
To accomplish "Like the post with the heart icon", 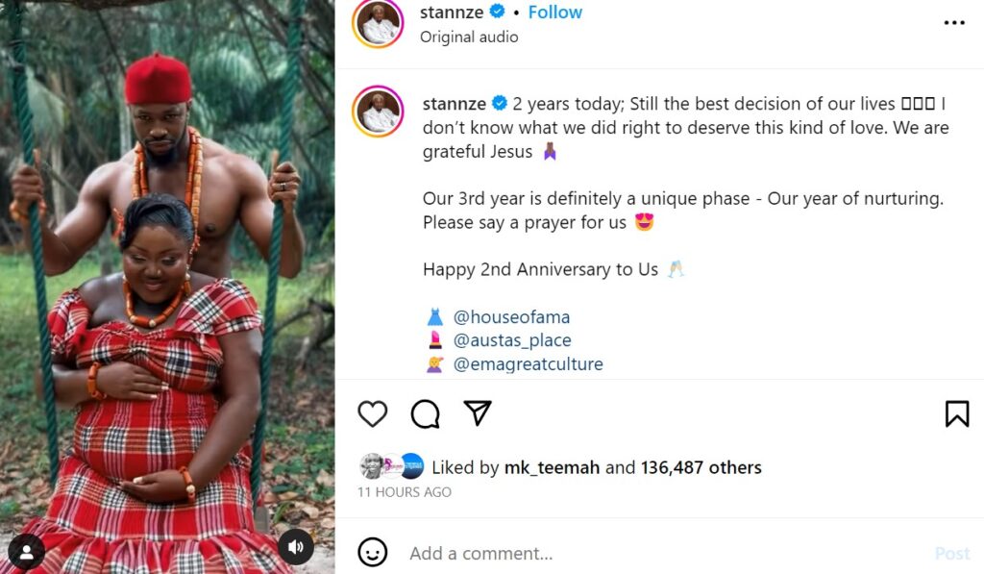I will 372,413.
